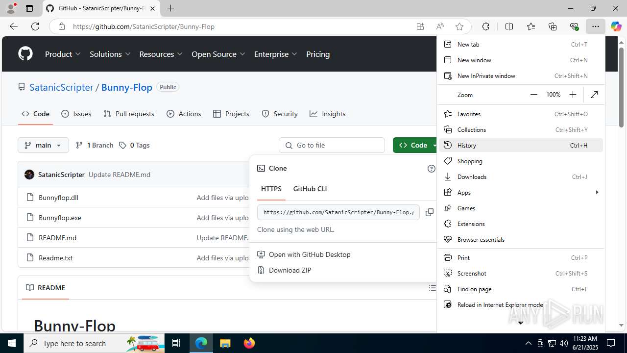Select Print from the browser menu

pos(520,257)
